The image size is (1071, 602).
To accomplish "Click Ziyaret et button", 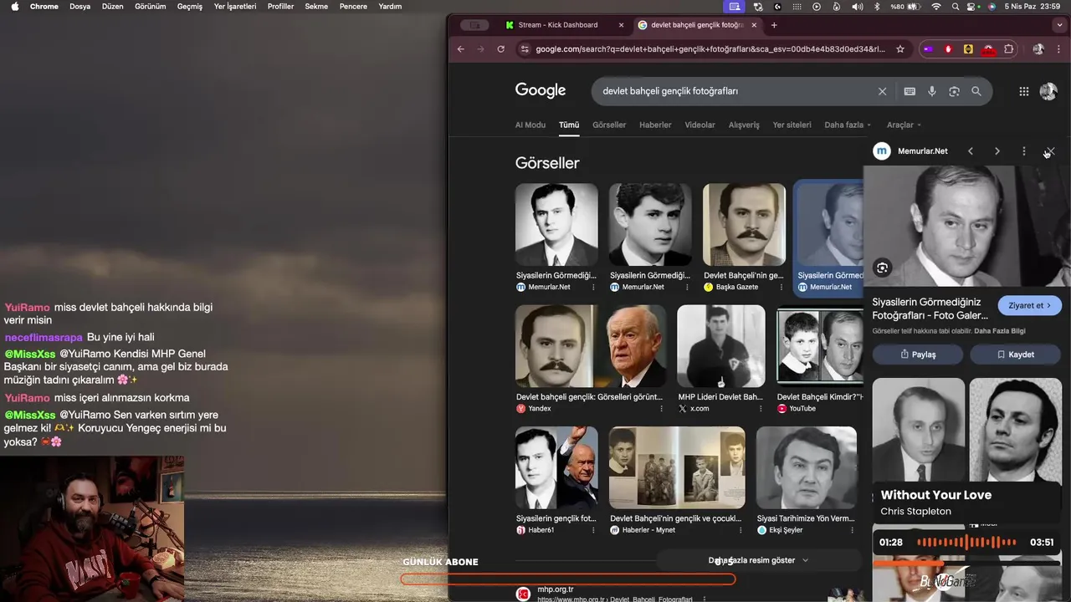I will click(1030, 305).
